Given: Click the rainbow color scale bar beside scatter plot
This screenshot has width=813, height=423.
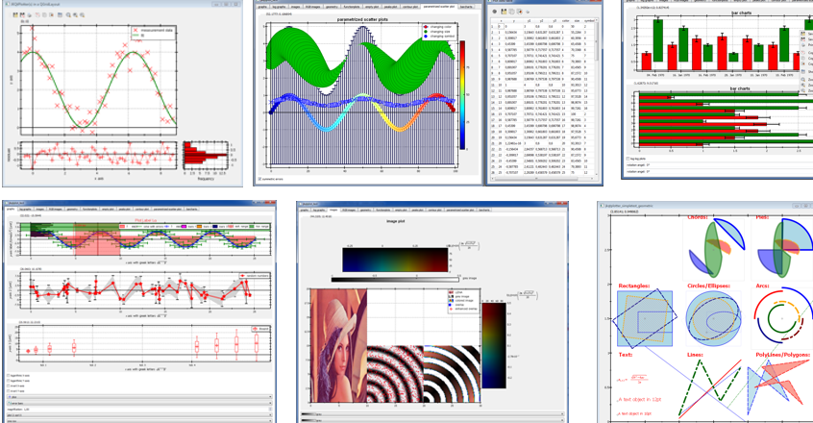Looking at the screenshot, I should [x=463, y=95].
